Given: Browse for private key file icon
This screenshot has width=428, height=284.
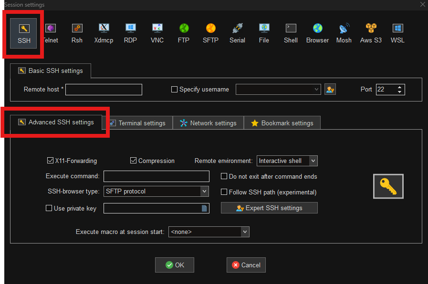Looking at the screenshot, I should click(x=204, y=209).
